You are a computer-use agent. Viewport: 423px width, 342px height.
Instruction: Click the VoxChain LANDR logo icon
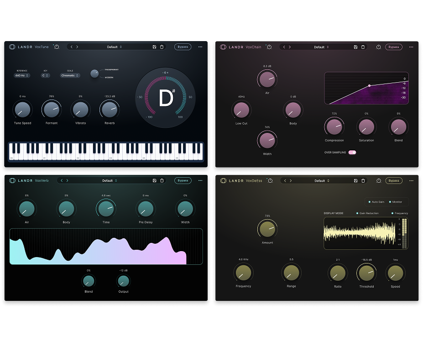[223, 47]
